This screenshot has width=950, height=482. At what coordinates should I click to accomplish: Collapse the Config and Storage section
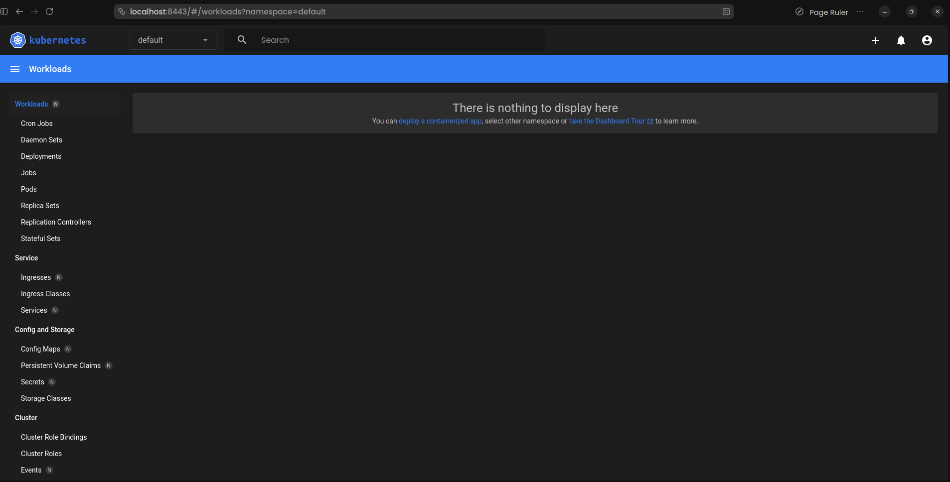tap(44, 330)
